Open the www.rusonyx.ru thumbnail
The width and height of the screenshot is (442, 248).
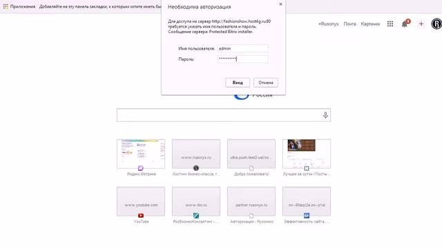(196, 154)
